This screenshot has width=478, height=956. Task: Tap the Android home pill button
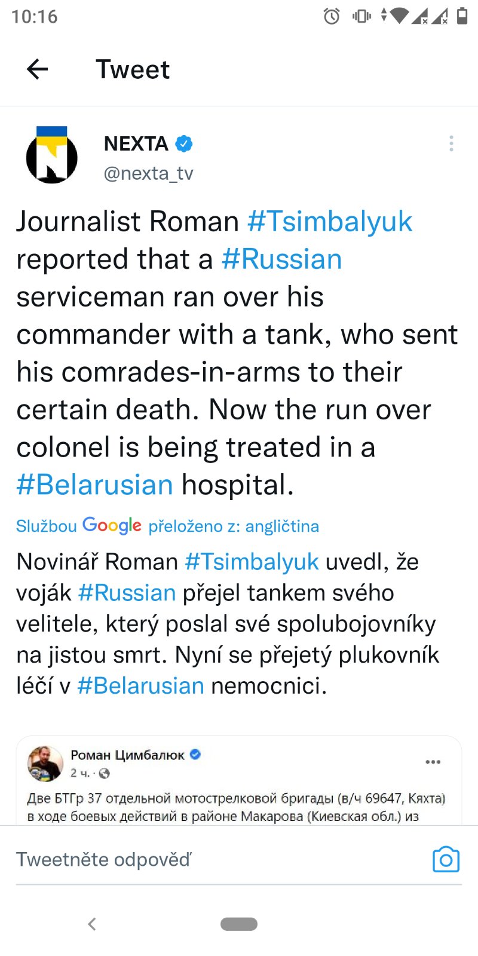click(239, 924)
